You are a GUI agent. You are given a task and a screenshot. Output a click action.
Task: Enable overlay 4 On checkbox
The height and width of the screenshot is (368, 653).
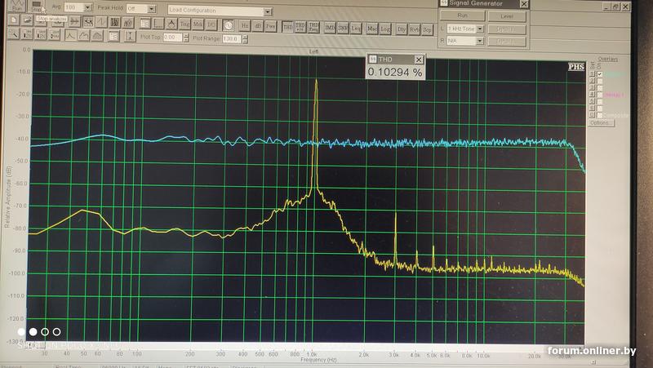tap(600, 95)
